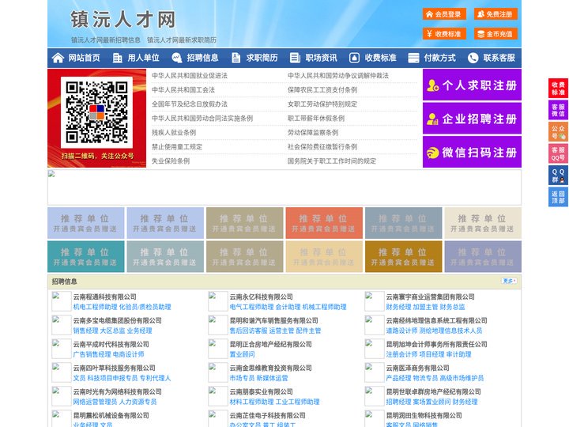Open company 云南金思维教育投资有限公司

(x=271, y=368)
